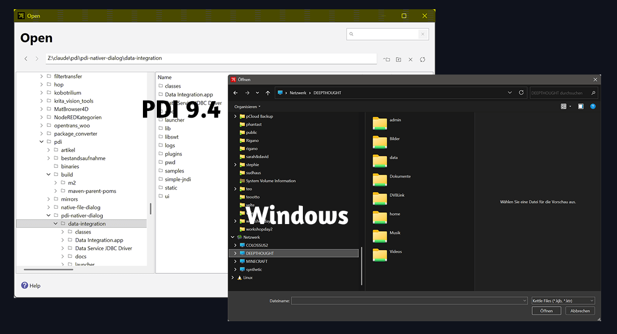
Task: Click the DEEPTHOUGHT durchsuchen search box
Action: point(564,93)
